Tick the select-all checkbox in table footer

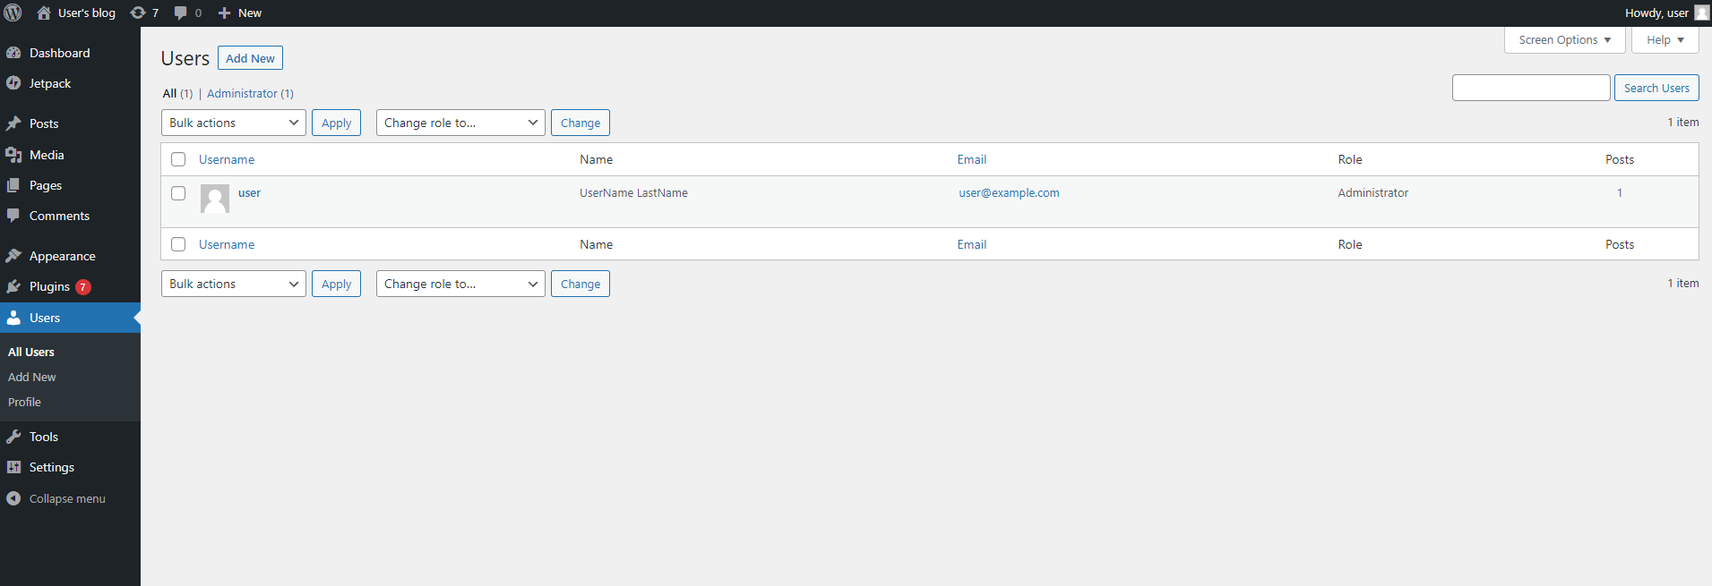pos(178,244)
